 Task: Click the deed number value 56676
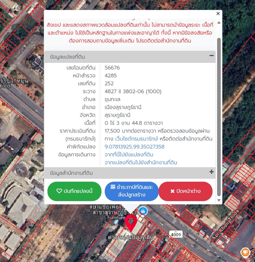click(112, 68)
